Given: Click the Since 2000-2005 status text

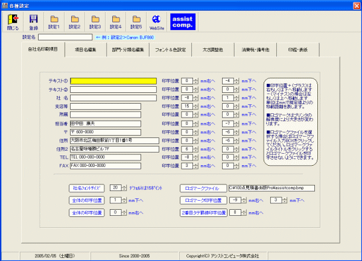Looking at the screenshot, I should 135,256.
